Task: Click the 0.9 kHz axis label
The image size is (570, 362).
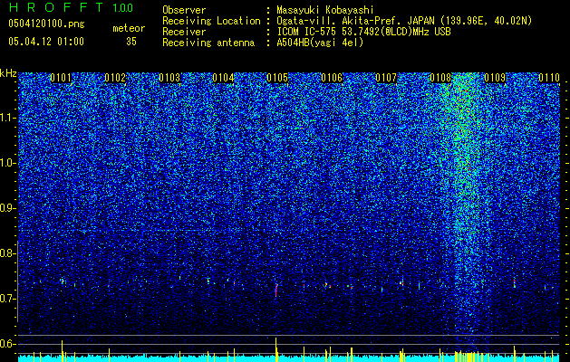Action: pyautogui.click(x=7, y=208)
